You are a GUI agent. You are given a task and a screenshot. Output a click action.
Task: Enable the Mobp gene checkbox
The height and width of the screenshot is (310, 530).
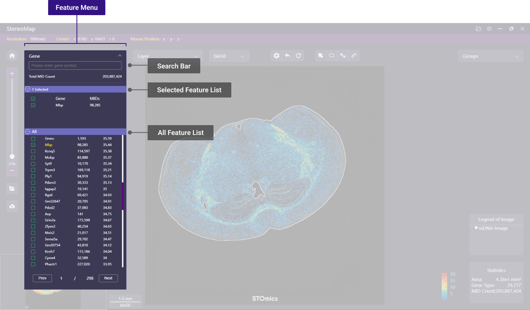(x=33, y=158)
